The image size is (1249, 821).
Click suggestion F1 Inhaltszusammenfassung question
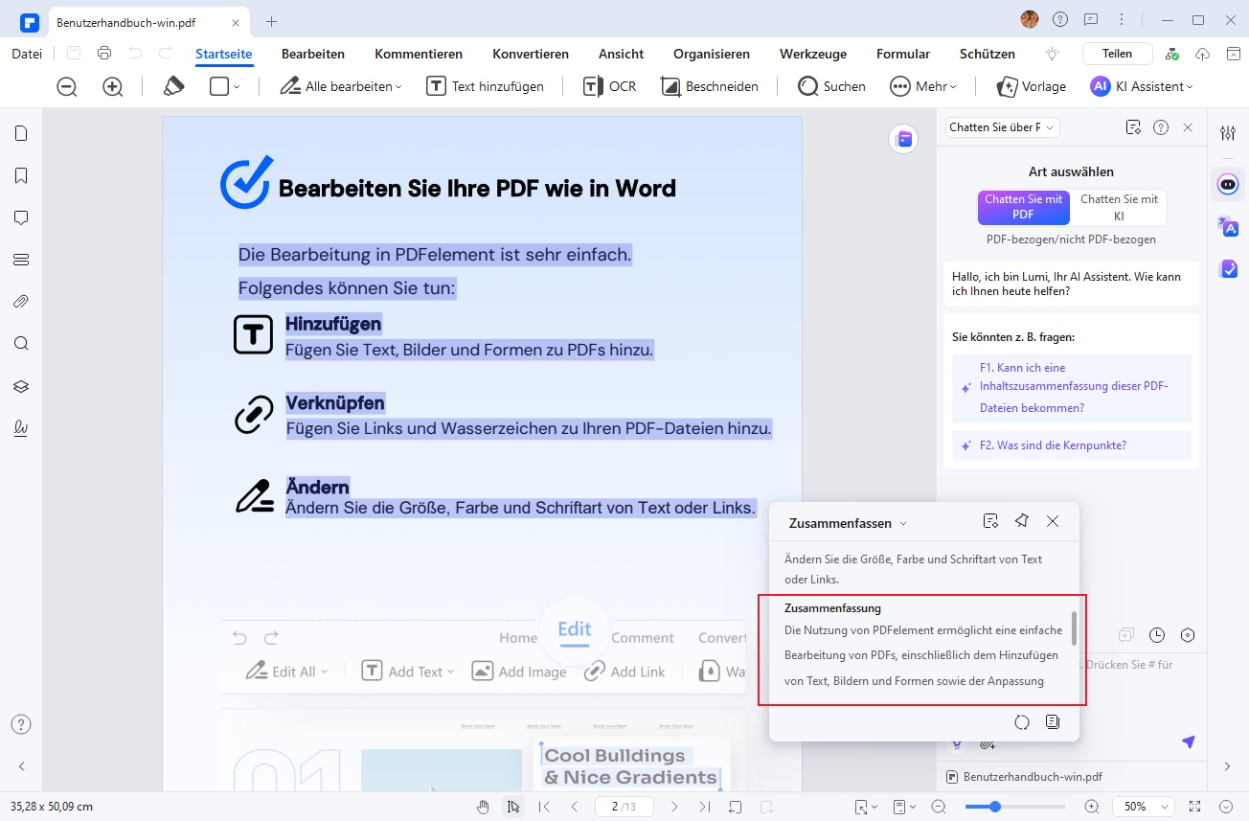click(x=1072, y=388)
